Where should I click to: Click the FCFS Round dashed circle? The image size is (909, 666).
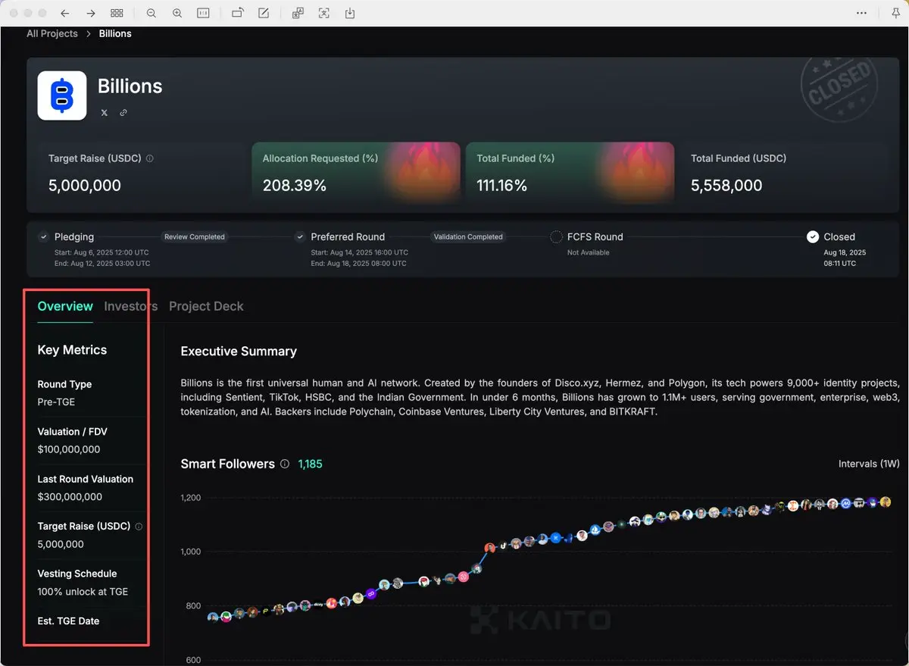[x=556, y=237]
